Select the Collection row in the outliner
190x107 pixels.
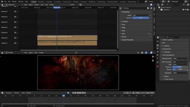click(166, 10)
